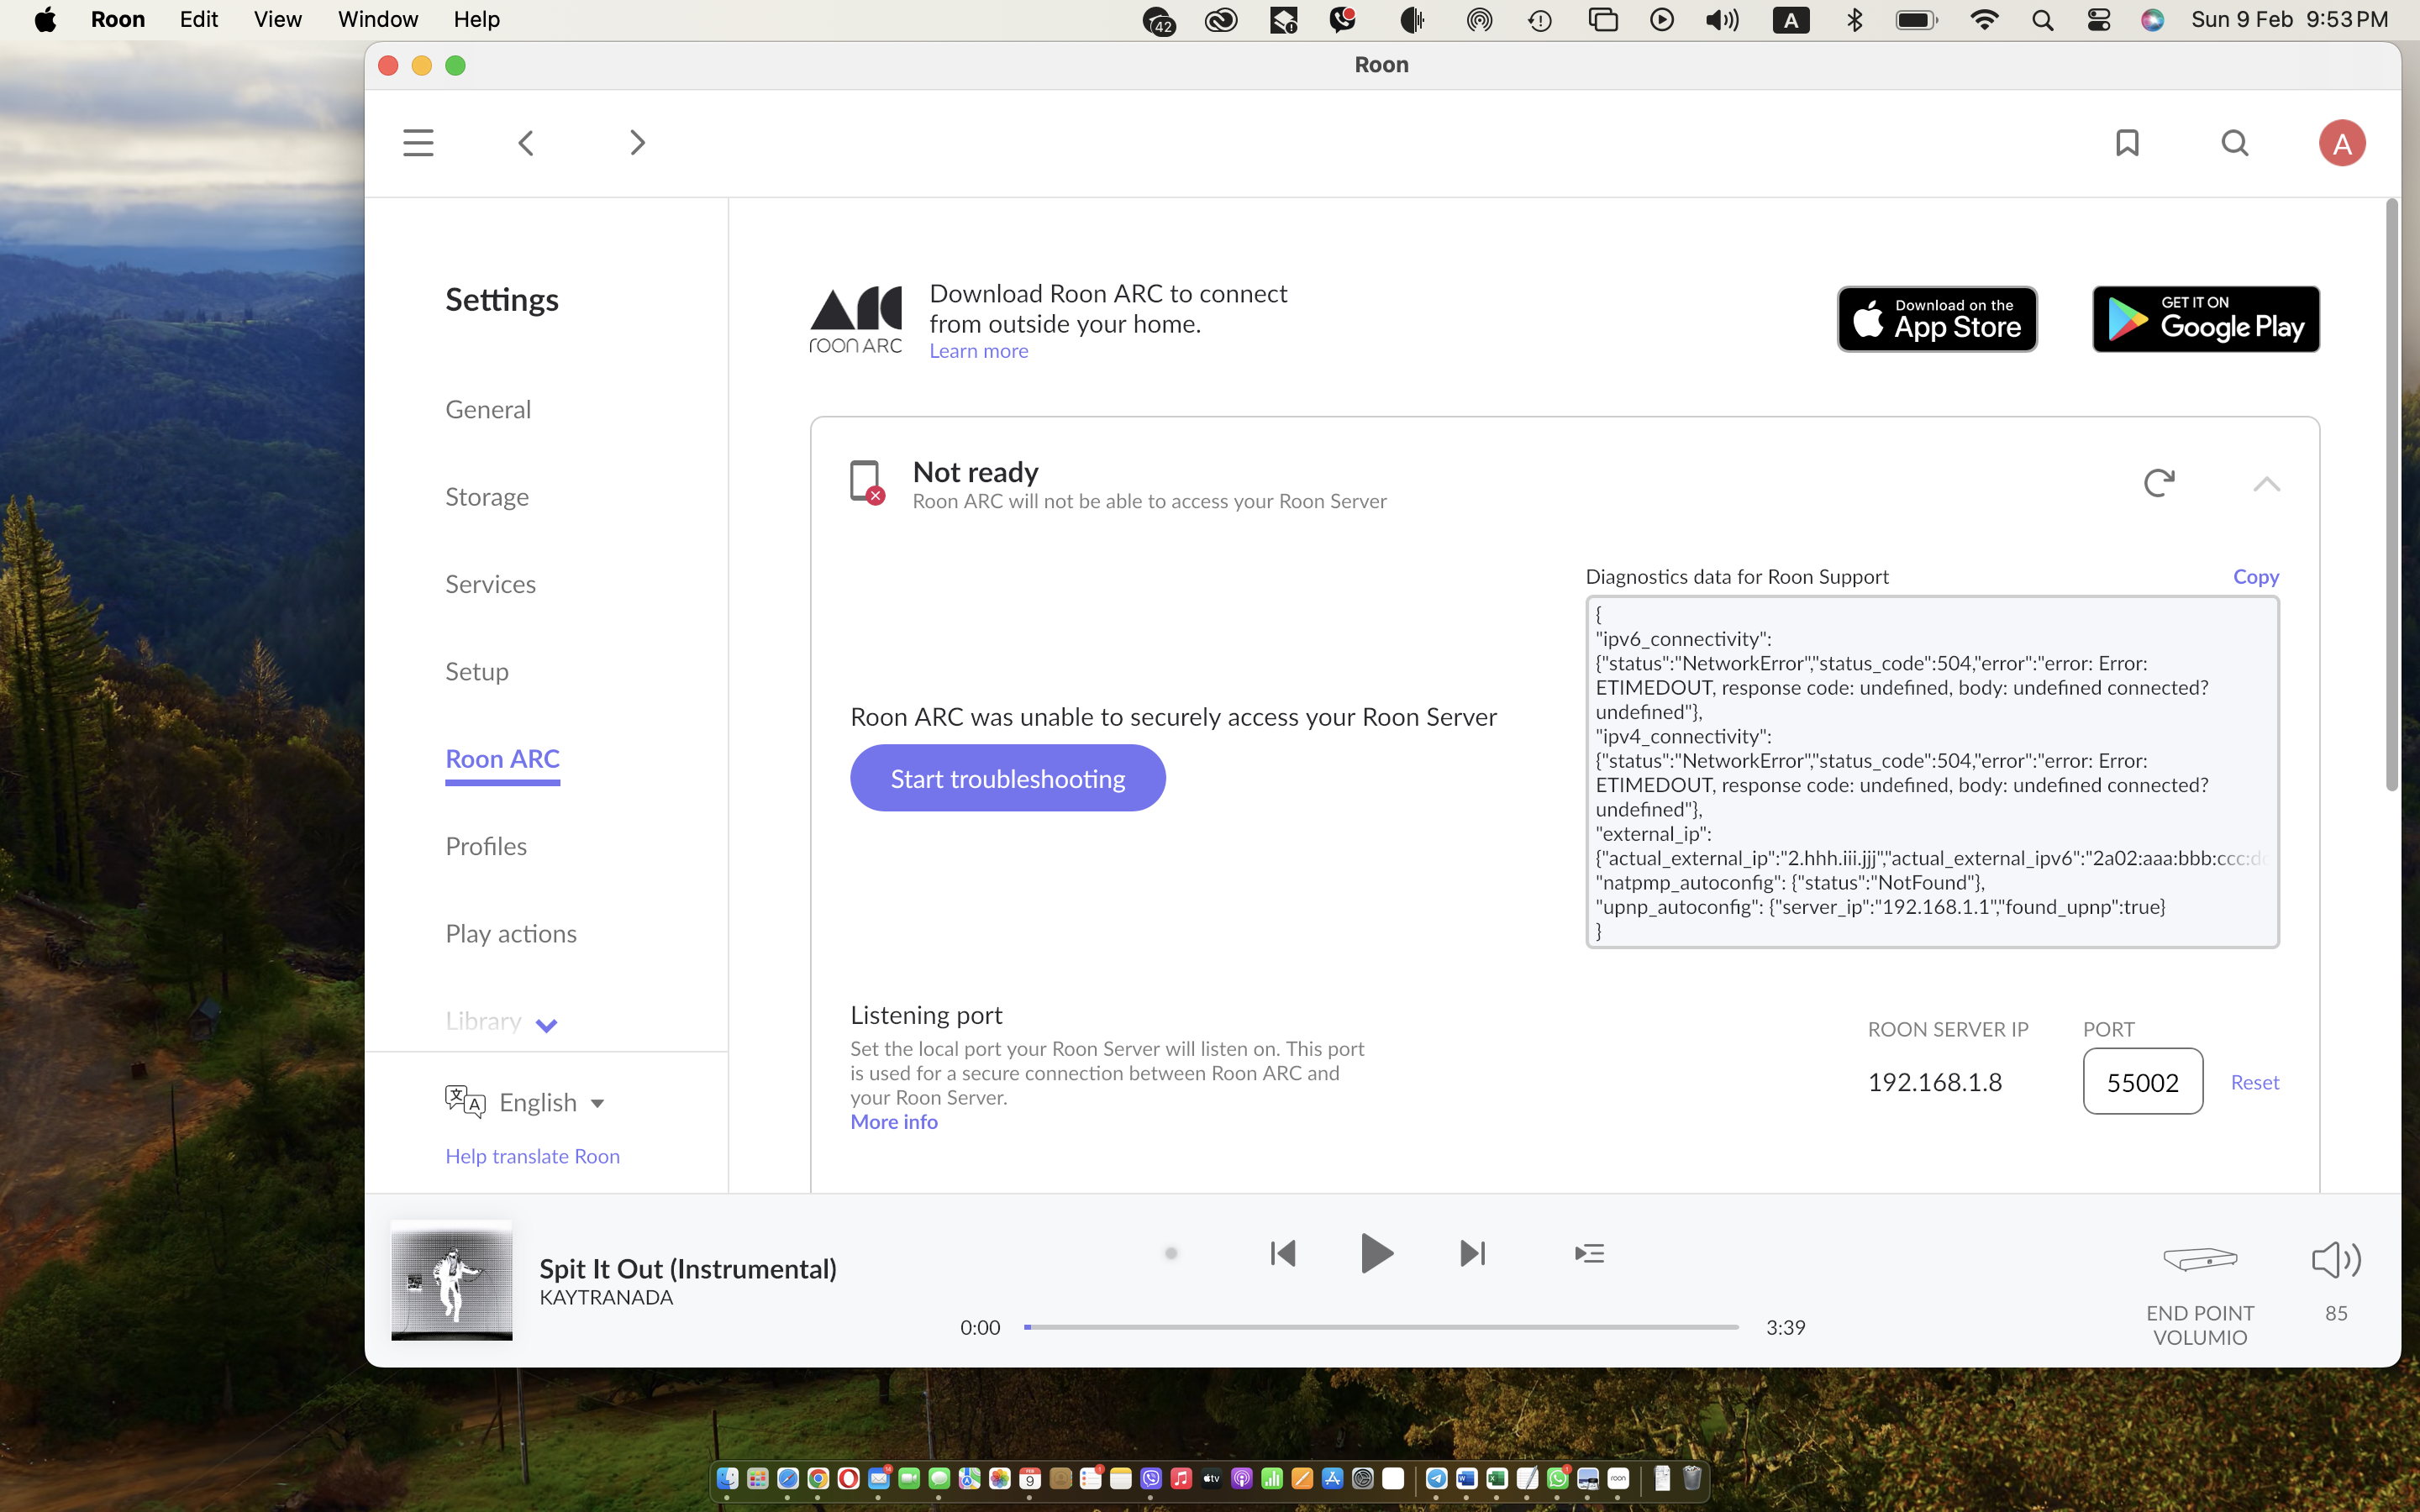
Task: Click the vertical scrollbar in settings
Action: (2391, 495)
